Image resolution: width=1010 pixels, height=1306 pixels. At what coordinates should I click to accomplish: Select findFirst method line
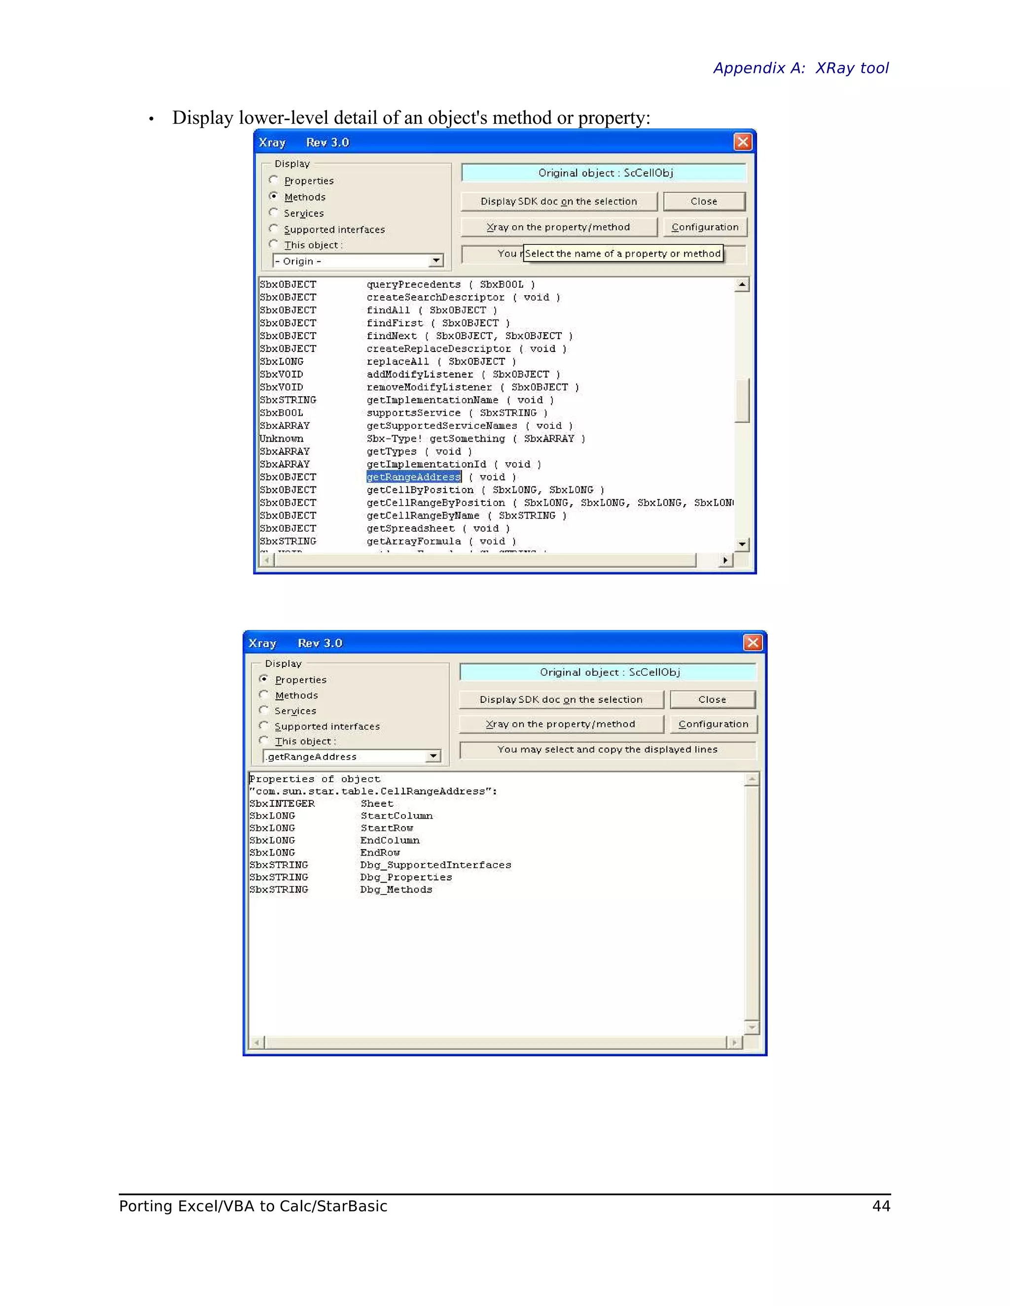click(385, 323)
